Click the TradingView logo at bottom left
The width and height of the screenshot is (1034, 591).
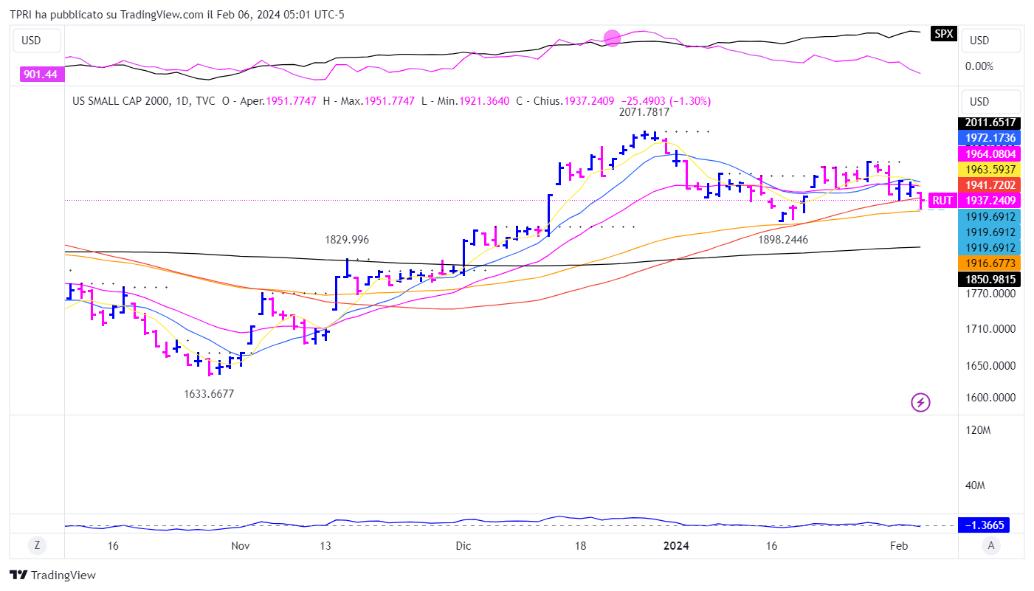[x=52, y=575]
